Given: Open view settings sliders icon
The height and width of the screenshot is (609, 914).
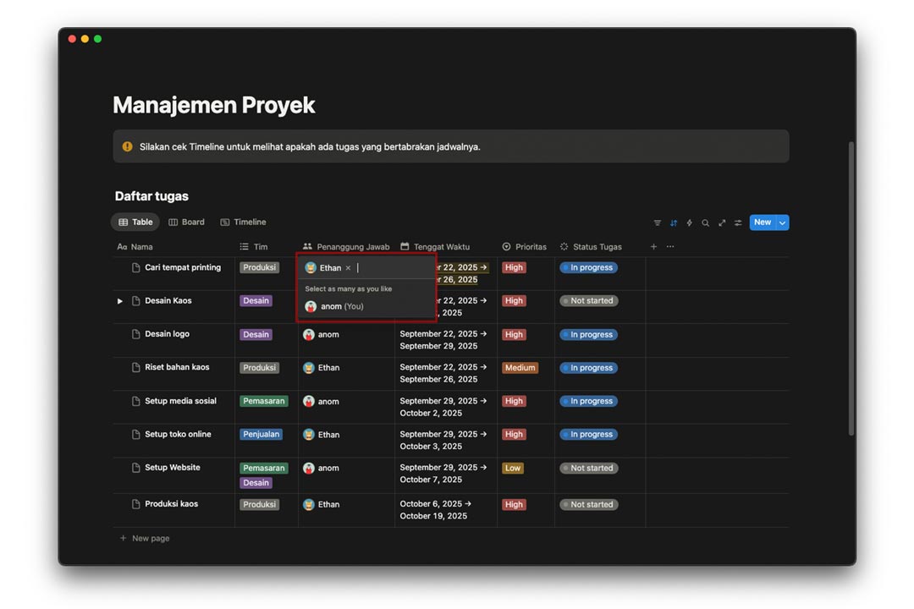Looking at the screenshot, I should pos(738,223).
